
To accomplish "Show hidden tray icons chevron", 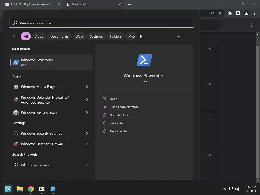I will pyautogui.click(x=224, y=189).
